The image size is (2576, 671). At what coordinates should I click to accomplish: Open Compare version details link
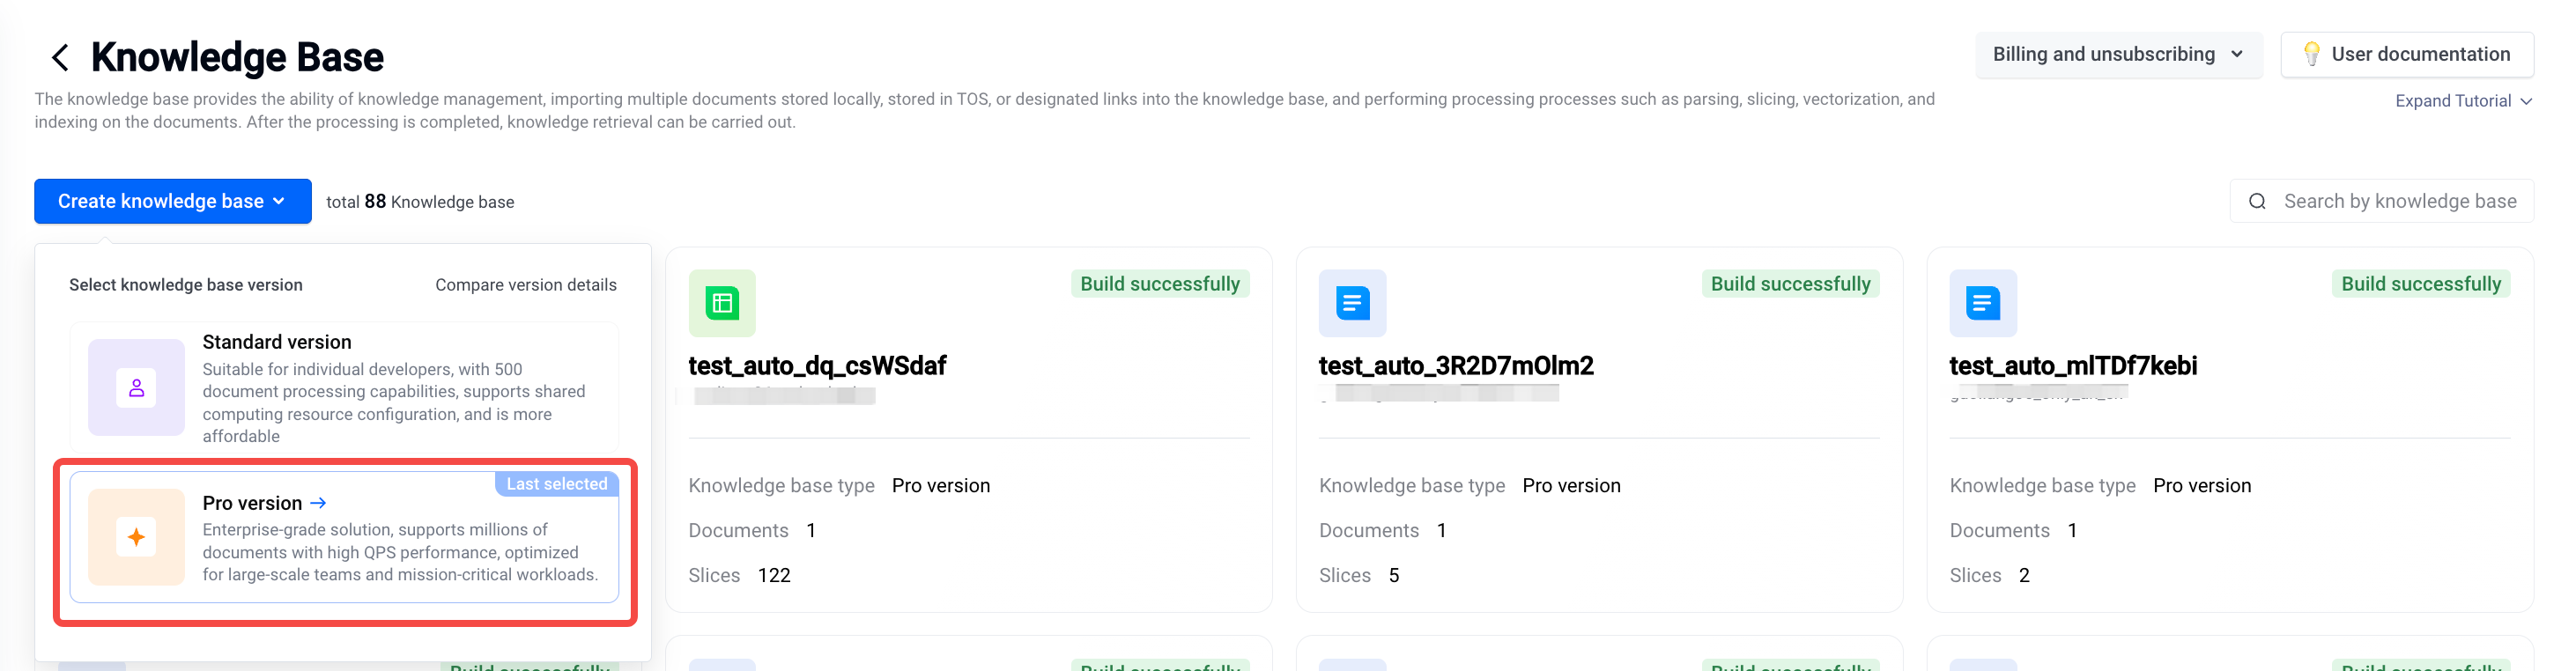(x=525, y=285)
